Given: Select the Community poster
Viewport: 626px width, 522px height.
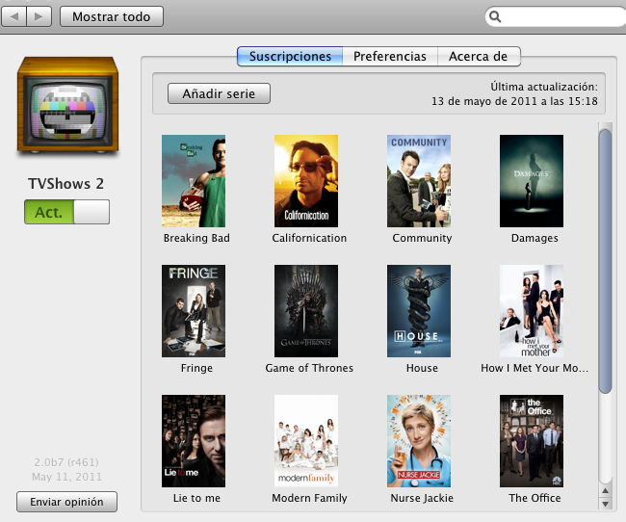Looking at the screenshot, I should tap(419, 181).
